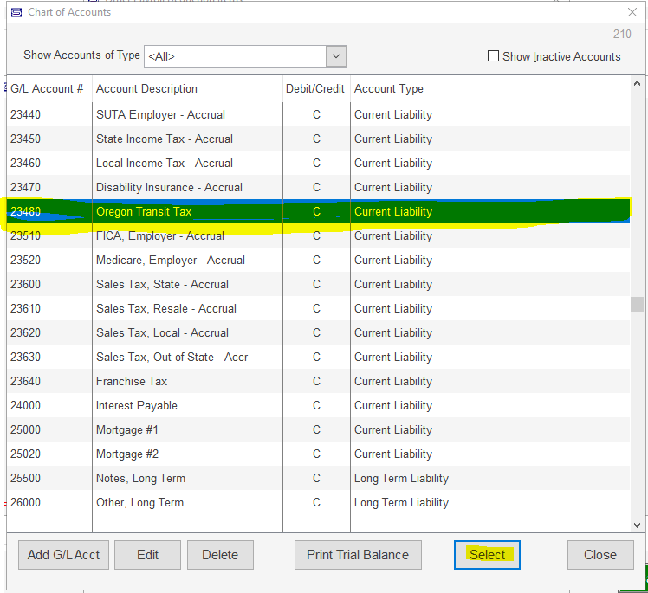Click the Account Type column header
Image resolution: width=648 pixels, height=593 pixels.
point(388,88)
